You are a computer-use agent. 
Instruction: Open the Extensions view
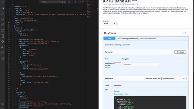click(3, 25)
